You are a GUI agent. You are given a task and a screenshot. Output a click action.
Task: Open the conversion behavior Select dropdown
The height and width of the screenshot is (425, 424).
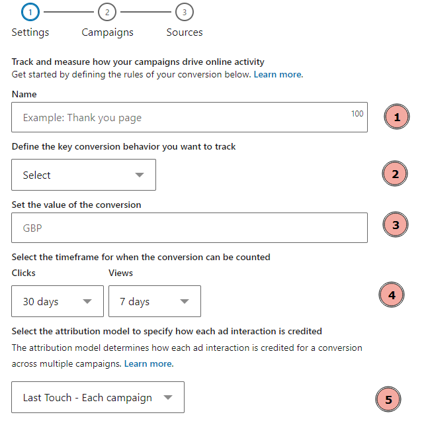(x=83, y=175)
